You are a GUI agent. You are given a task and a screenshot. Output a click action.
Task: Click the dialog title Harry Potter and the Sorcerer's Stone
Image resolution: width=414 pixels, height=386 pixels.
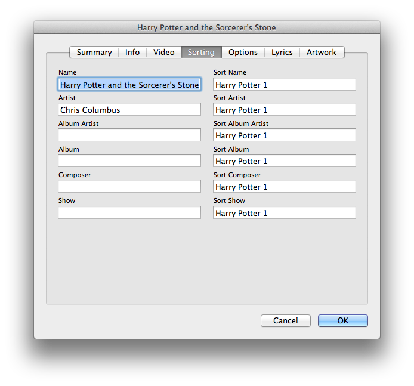click(x=206, y=27)
